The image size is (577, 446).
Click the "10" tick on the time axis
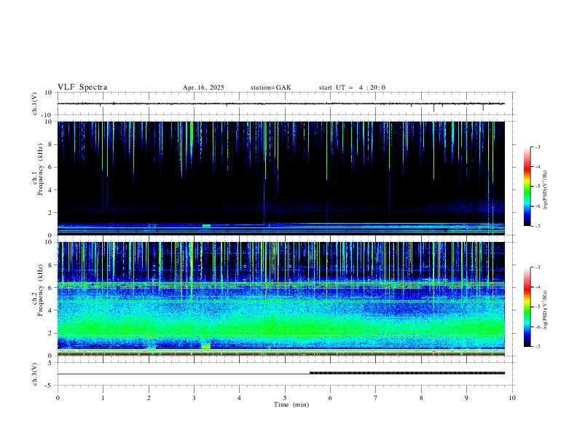click(x=512, y=398)
